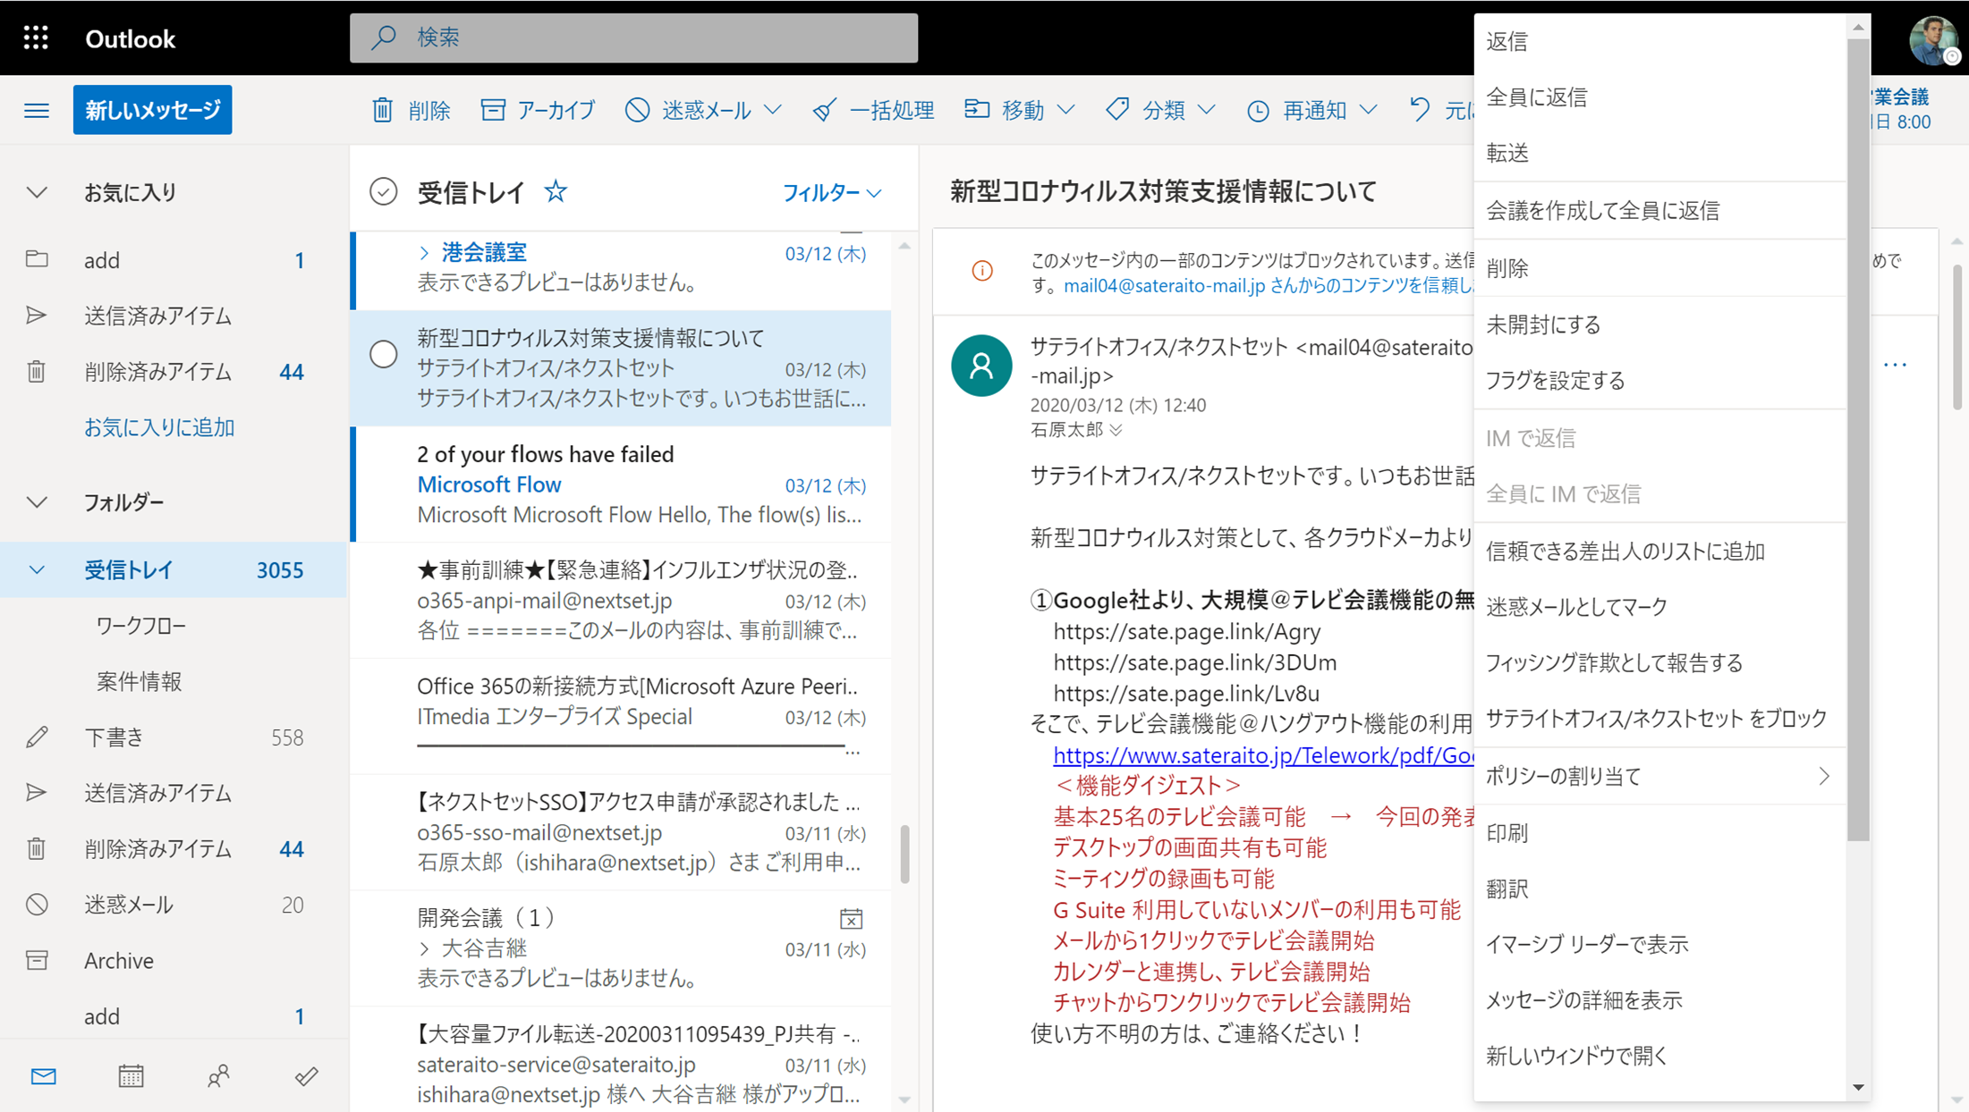This screenshot has height=1112, width=1969.
Task: Click mail04@sateraito-mail.jp trust content link
Action: (x=1269, y=285)
